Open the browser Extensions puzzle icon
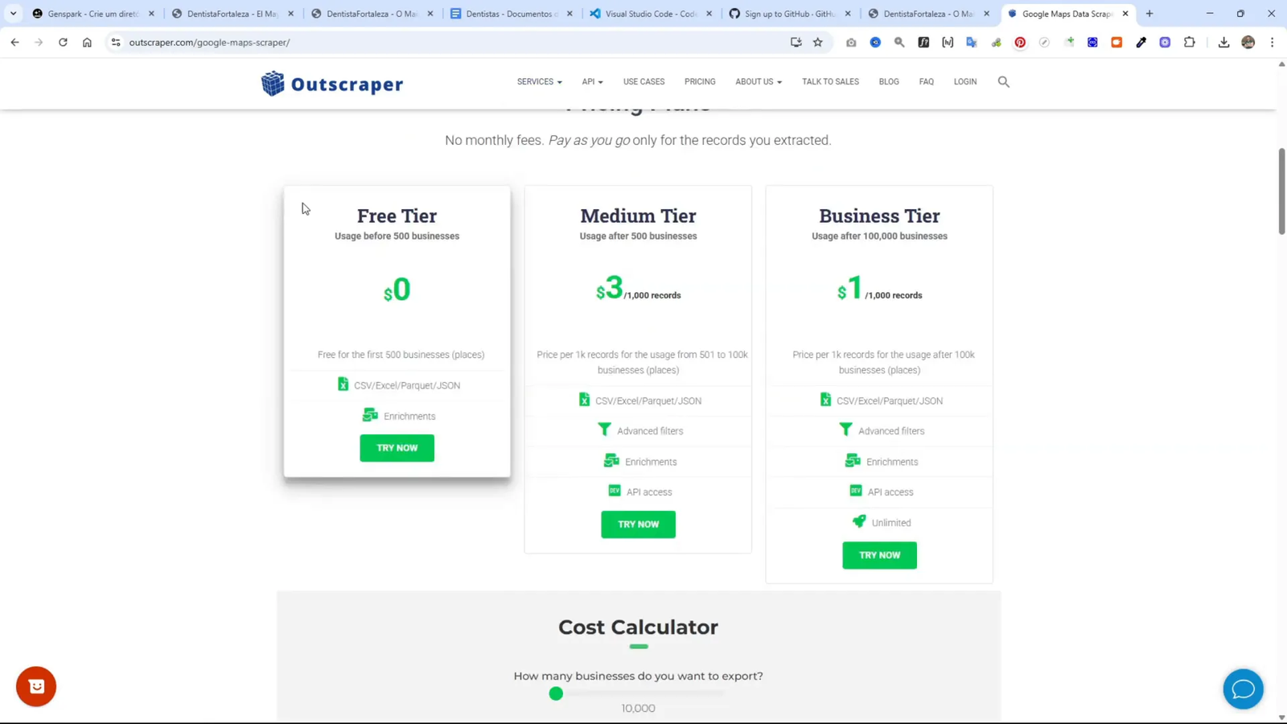 pos(1190,43)
